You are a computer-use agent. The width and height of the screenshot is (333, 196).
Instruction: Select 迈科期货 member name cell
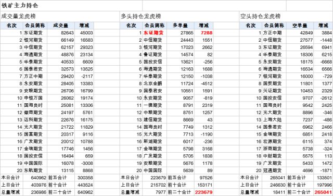click(x=33, y=119)
